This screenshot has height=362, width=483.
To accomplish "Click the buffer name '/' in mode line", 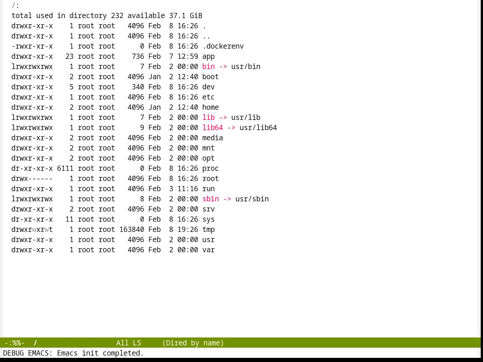I will click(35, 343).
